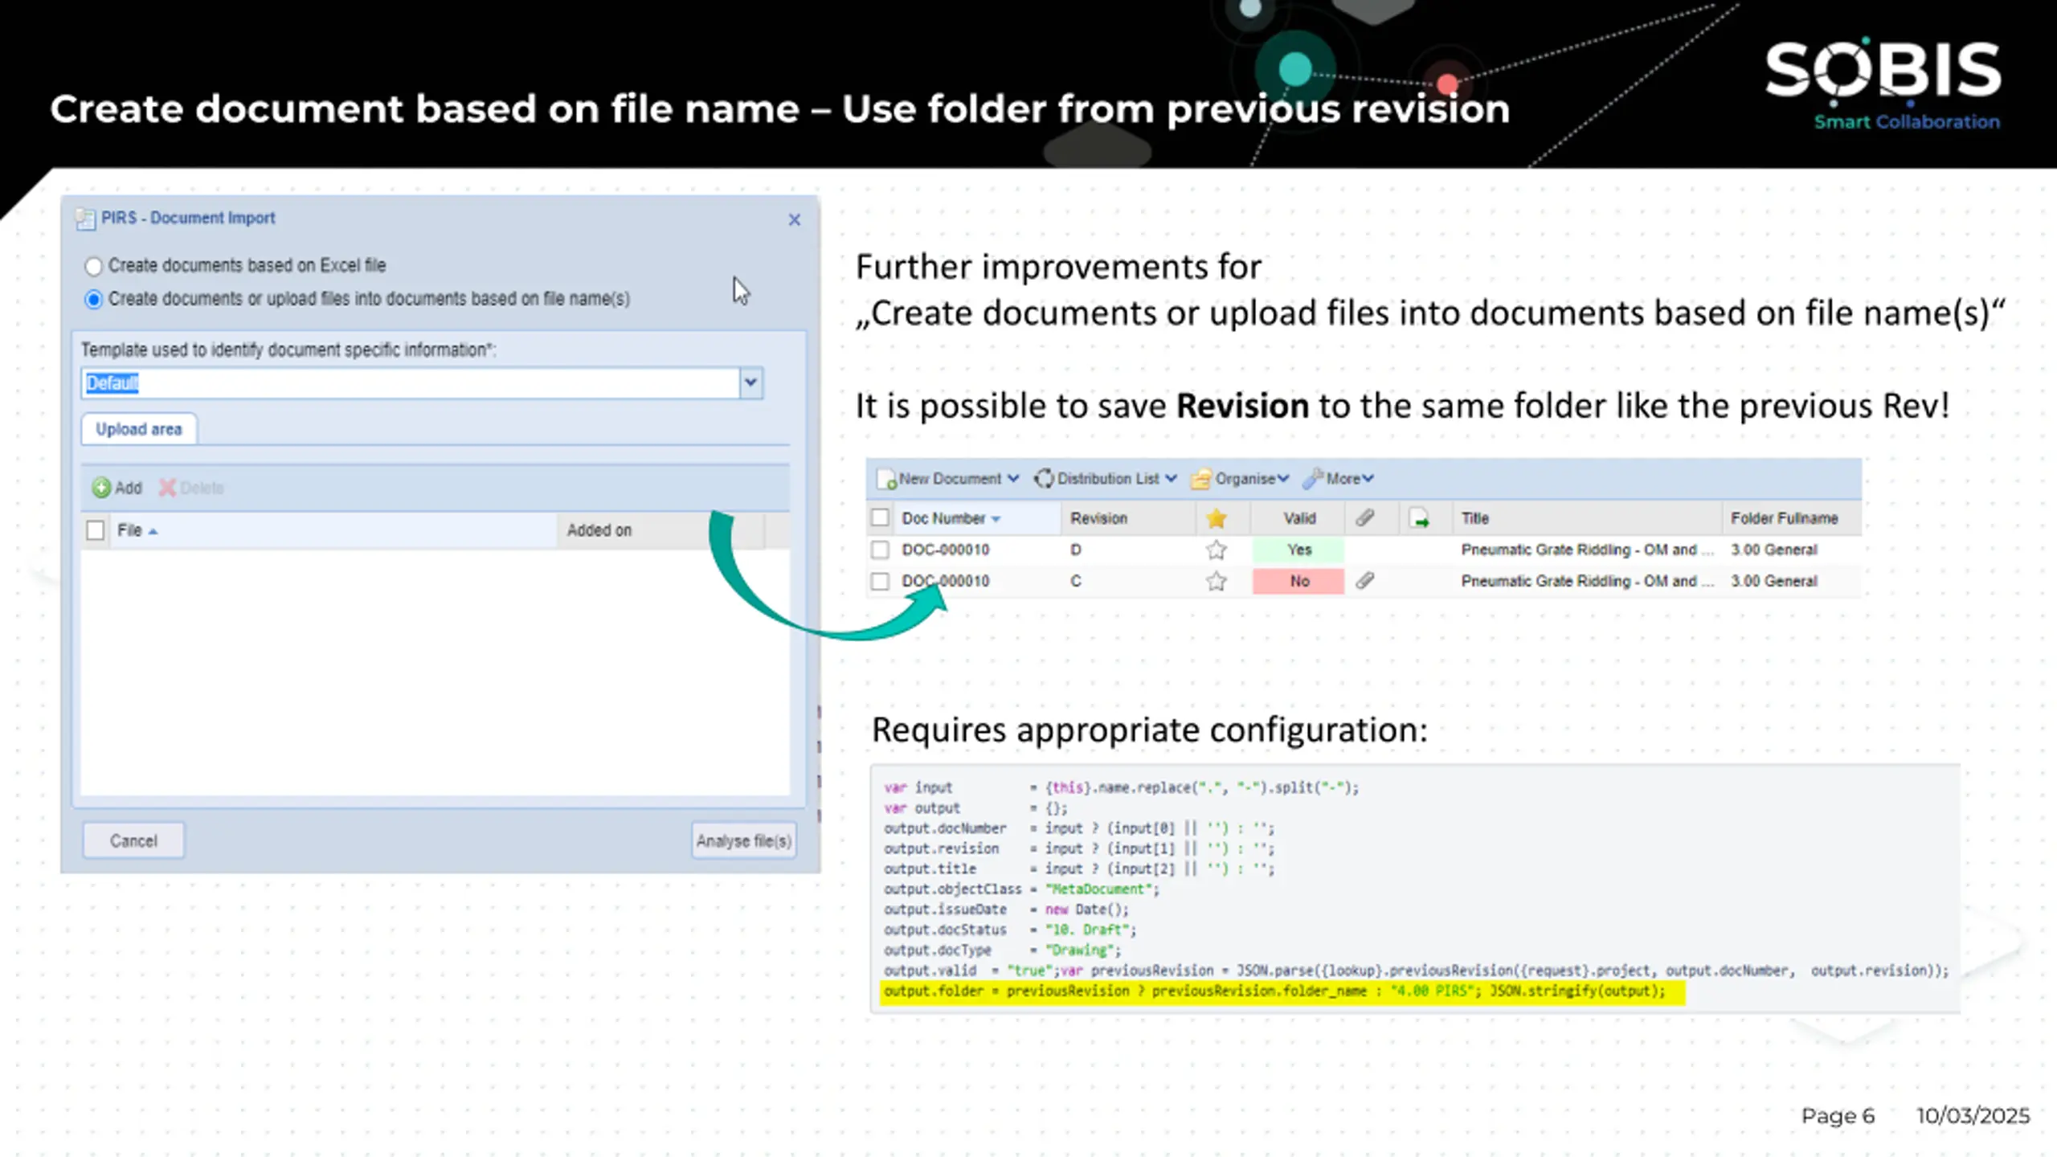This screenshot has width=2057, height=1157.
Task: Tick the checkbox for DOC-000010 revision D
Action: click(x=880, y=550)
